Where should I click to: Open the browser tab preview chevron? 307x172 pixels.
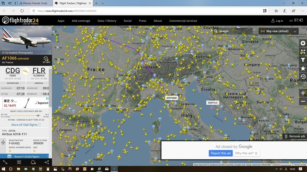(103, 3)
